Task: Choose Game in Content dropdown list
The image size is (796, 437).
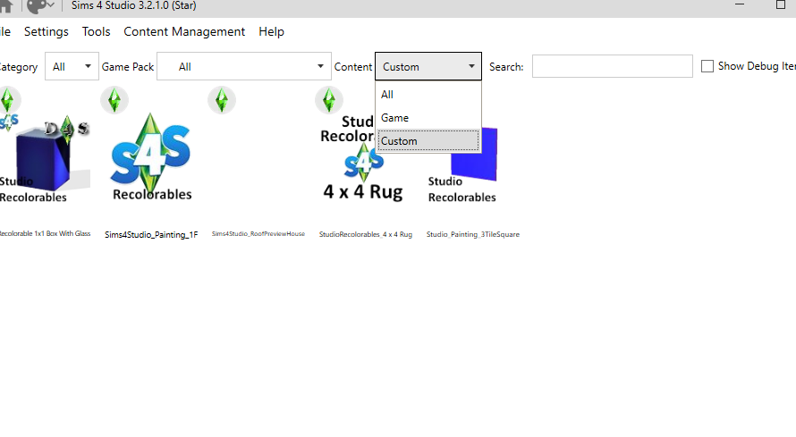Action: 428,118
